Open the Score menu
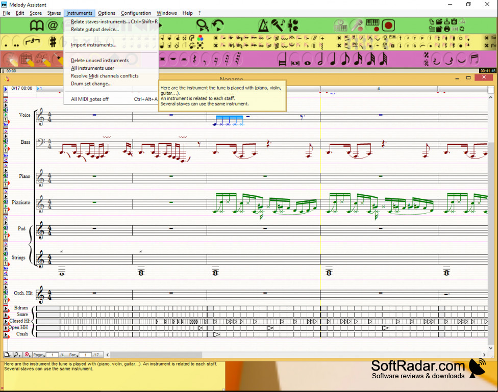The width and height of the screenshot is (498, 392). click(36, 13)
